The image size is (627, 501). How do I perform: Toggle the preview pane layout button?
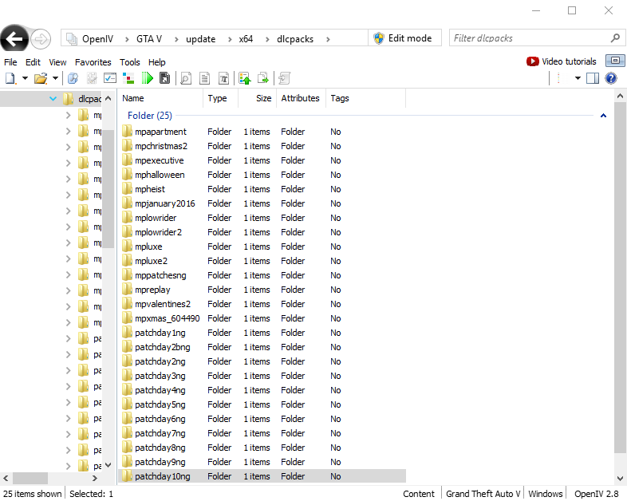coord(593,78)
